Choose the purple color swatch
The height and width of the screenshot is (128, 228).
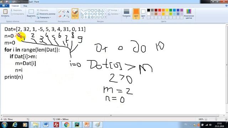click(x=182, y=10)
